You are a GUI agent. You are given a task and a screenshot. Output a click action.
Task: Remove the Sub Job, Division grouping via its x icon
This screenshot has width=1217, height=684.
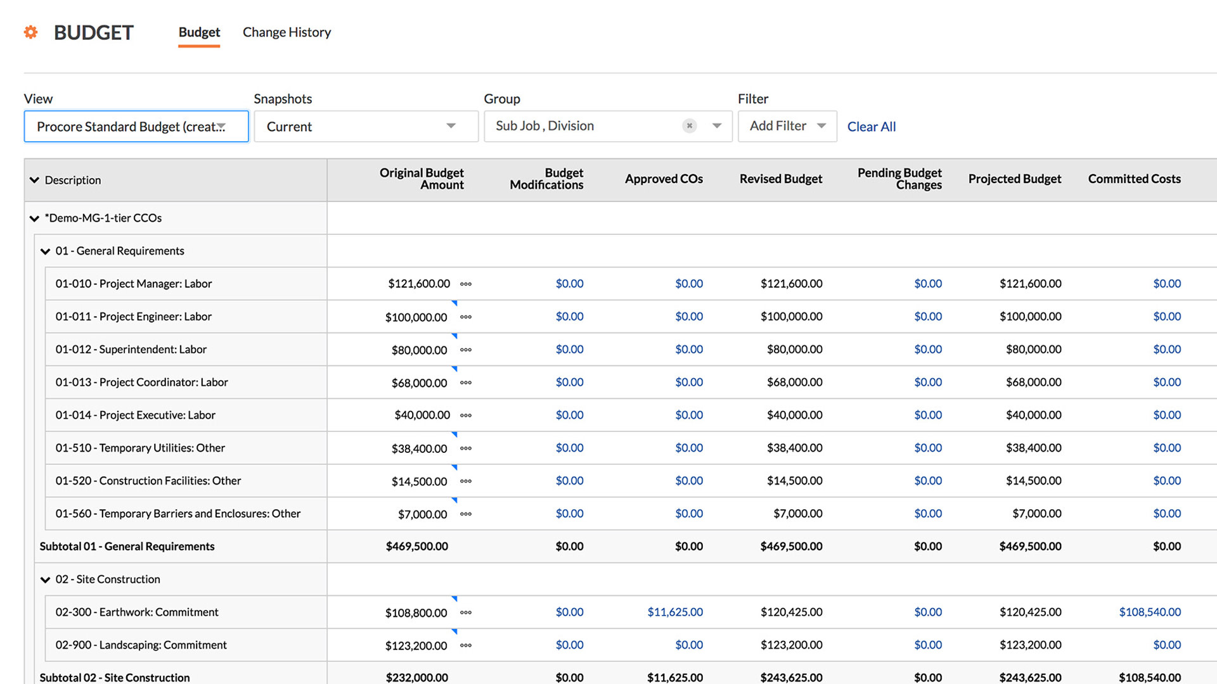689,125
